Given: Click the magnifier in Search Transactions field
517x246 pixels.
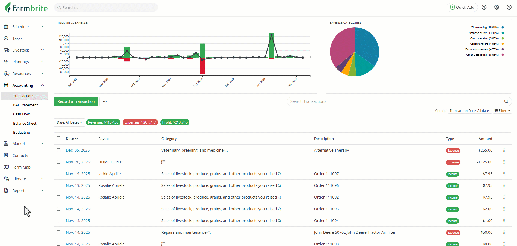Looking at the screenshot, I should 506,101.
